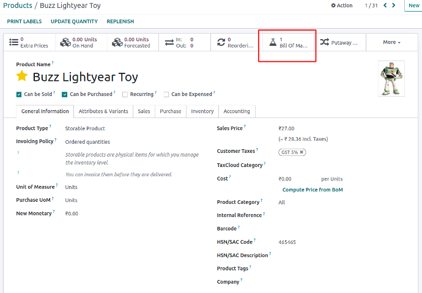The image size is (422, 293).
Task: Click the New Monetary value ₹0.00
Action: (x=72, y=213)
